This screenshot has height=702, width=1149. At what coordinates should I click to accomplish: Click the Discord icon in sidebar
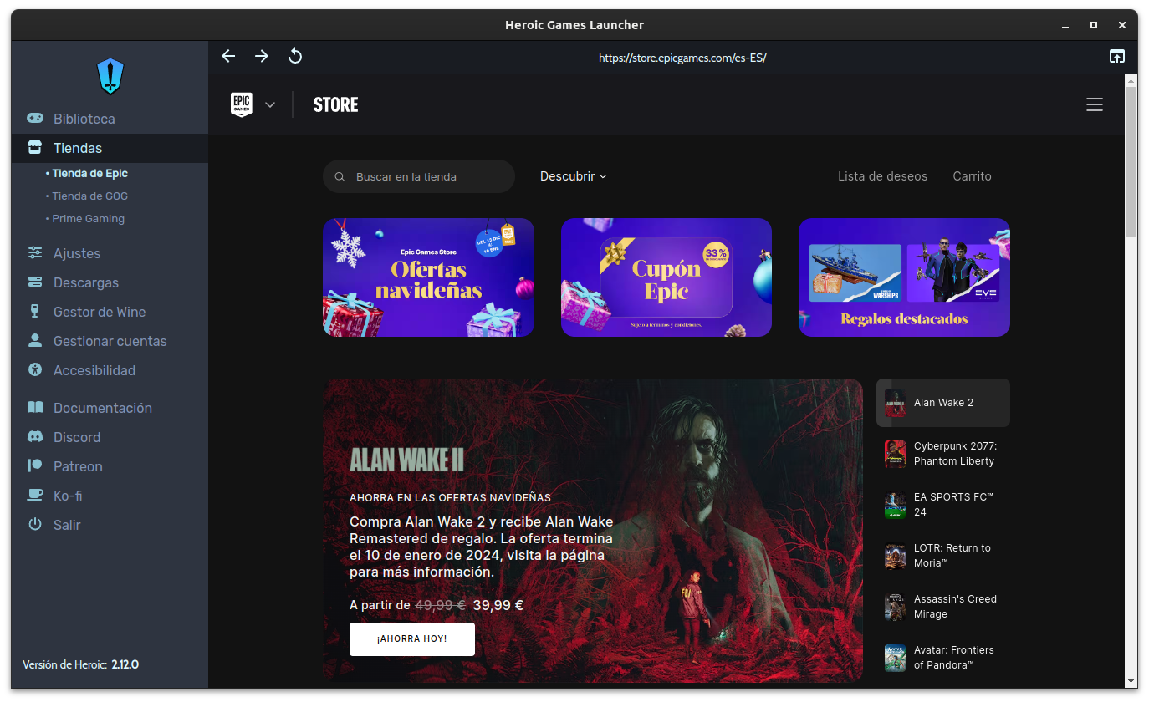point(35,437)
